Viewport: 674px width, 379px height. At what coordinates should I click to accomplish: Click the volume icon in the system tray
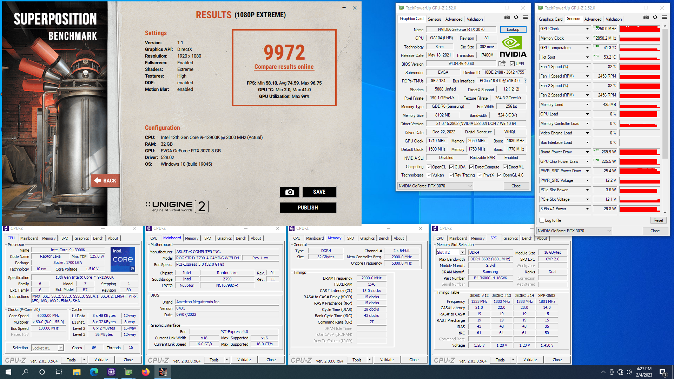[x=628, y=372]
